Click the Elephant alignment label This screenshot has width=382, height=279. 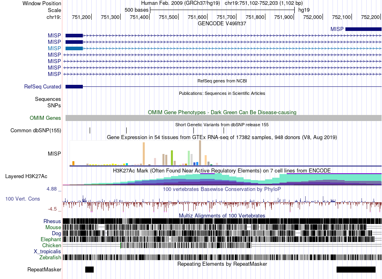51,240
